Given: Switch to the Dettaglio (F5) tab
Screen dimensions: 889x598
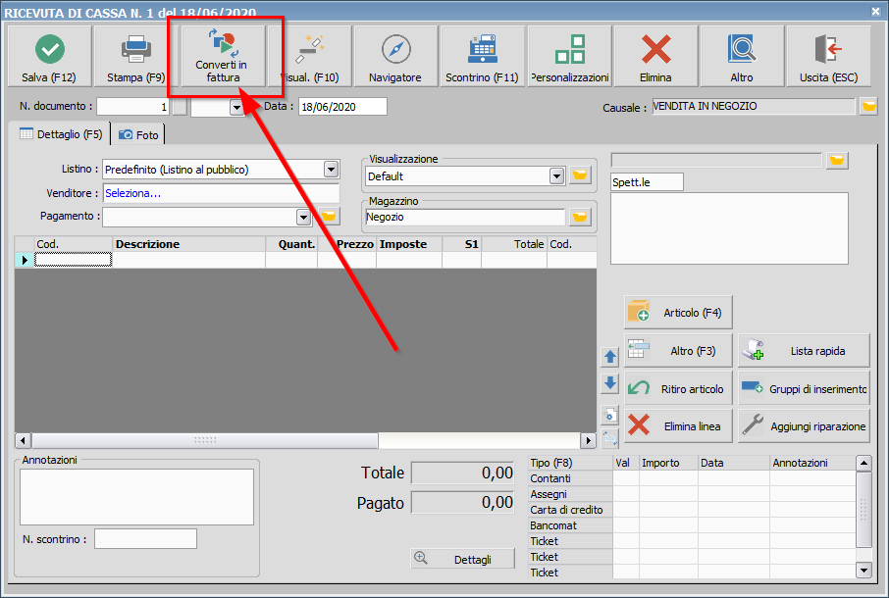Looking at the screenshot, I should [61, 134].
